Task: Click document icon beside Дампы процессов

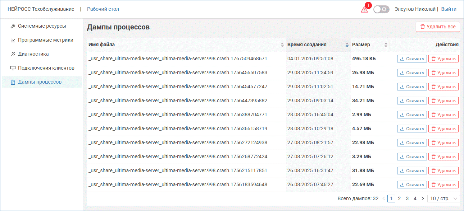Action: click(x=13, y=82)
